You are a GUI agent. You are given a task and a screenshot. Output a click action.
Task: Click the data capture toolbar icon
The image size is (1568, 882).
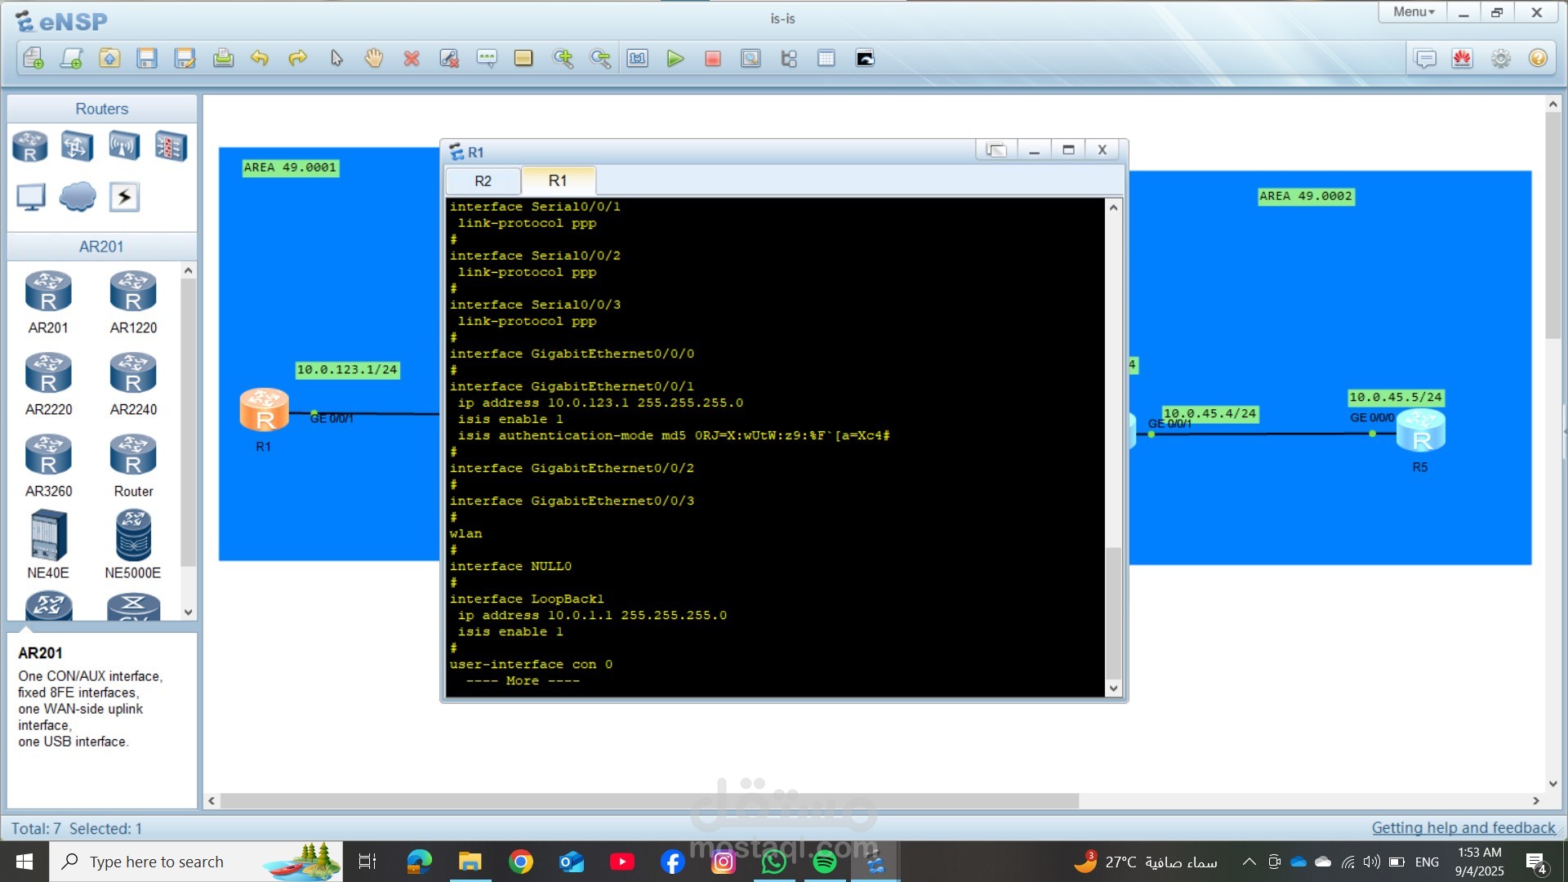751,58
